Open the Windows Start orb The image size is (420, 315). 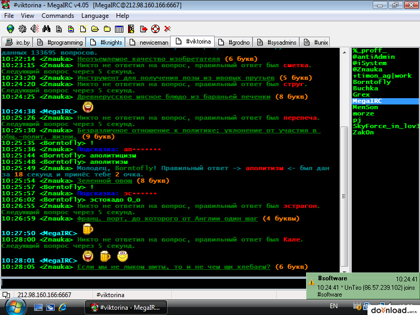(16, 307)
